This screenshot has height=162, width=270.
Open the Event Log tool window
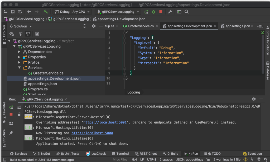click(x=252, y=154)
